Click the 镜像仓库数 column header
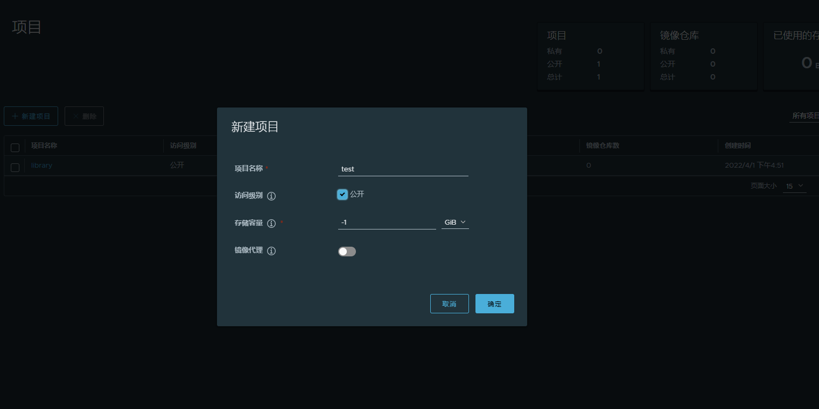The width and height of the screenshot is (819, 409). [603, 146]
